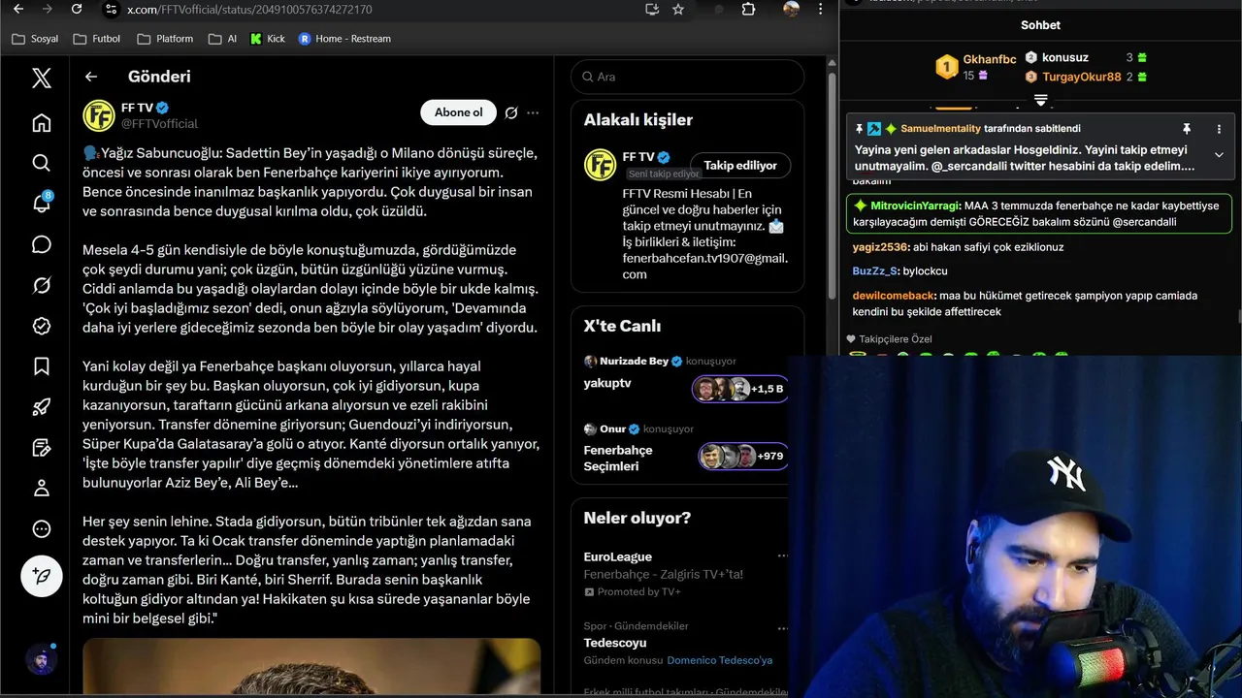Click the browser back arrow

[18, 10]
